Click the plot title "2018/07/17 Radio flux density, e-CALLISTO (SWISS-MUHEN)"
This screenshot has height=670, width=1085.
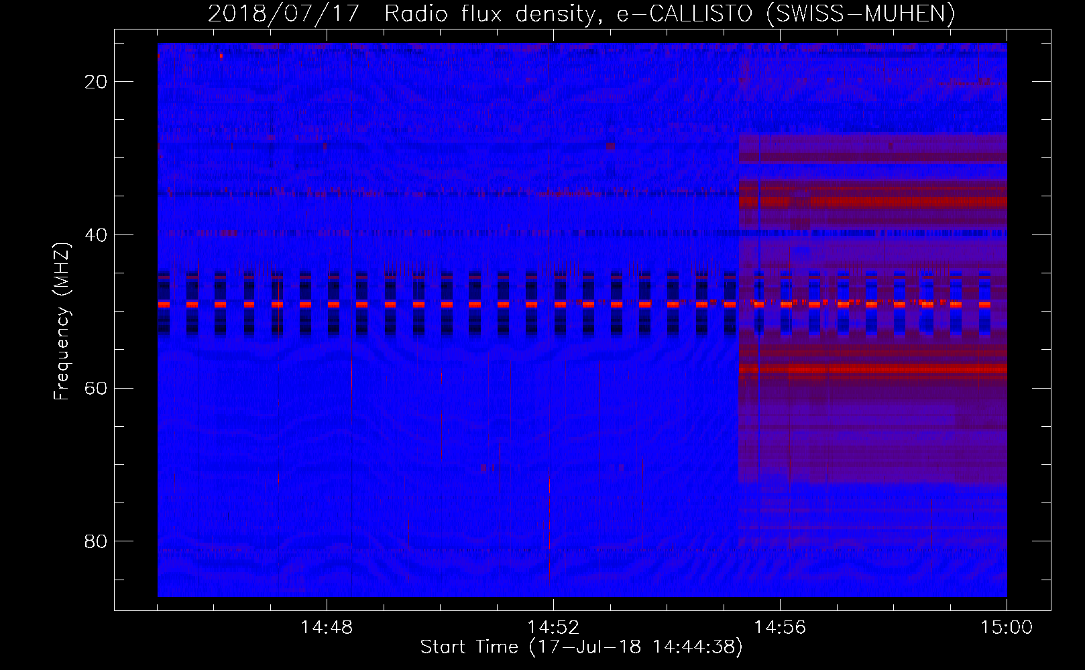[x=581, y=14]
